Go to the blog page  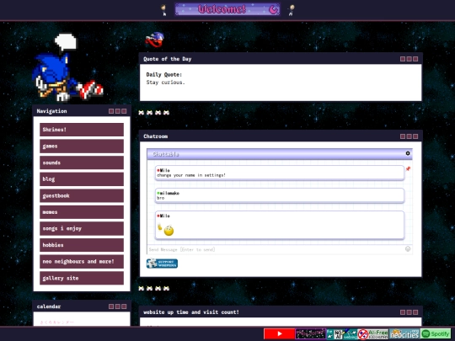click(82, 178)
